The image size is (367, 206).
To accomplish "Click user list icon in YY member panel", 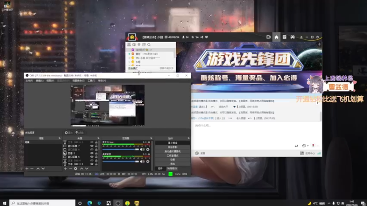I will tap(129, 44).
